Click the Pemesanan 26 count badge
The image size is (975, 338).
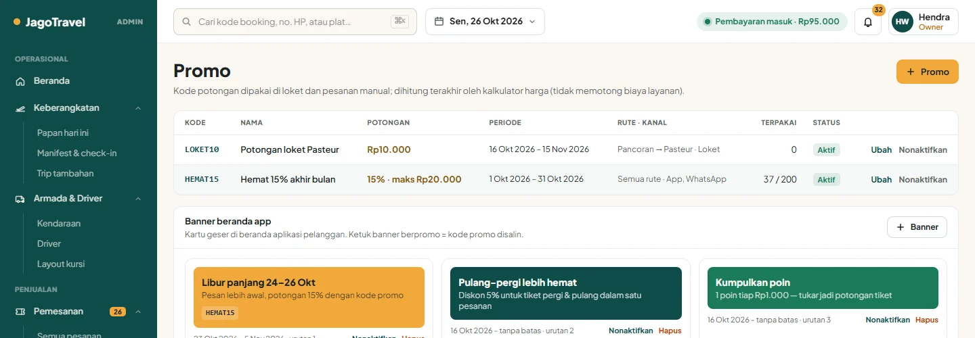pos(118,312)
